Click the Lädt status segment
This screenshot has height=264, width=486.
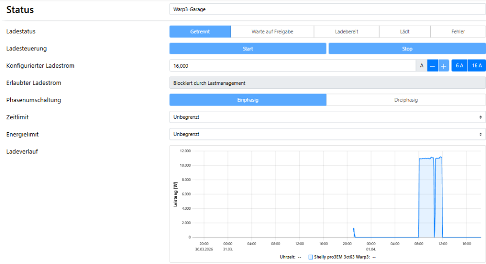coord(405,31)
